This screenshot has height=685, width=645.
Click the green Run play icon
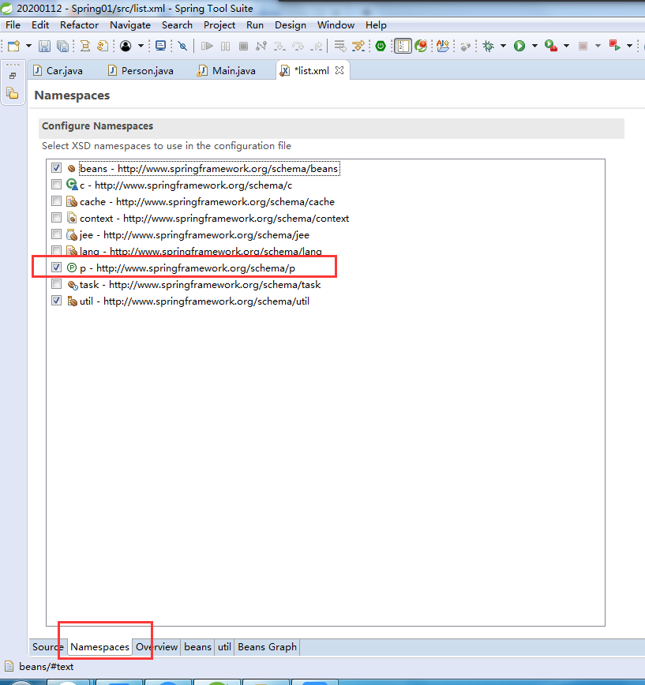pyautogui.click(x=519, y=46)
